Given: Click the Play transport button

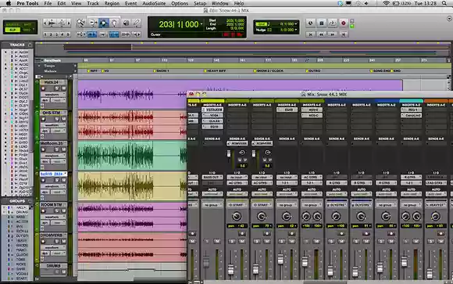Looking at the screenshot, I should (332, 23).
